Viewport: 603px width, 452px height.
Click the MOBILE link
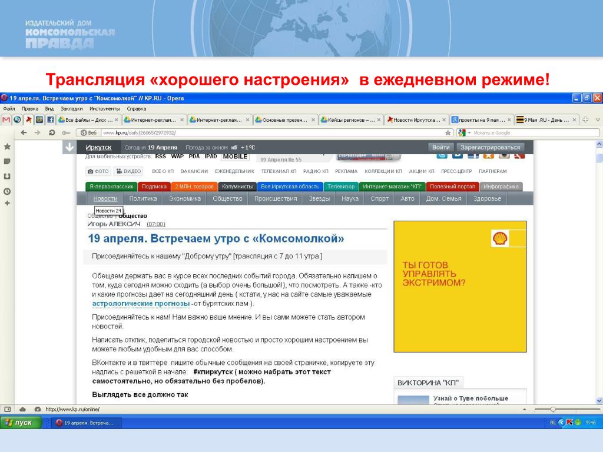point(235,157)
